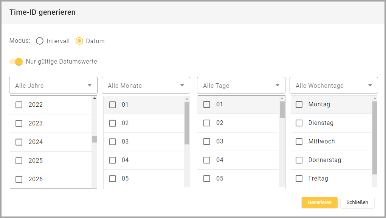The height and width of the screenshot is (218, 386).
Task: Check the year 2022 checkbox
Action: pyautogui.click(x=19, y=105)
